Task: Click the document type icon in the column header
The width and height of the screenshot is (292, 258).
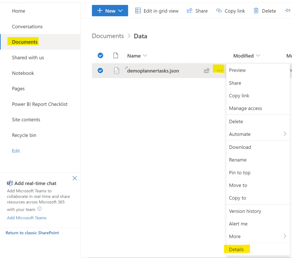Action: coord(115,56)
